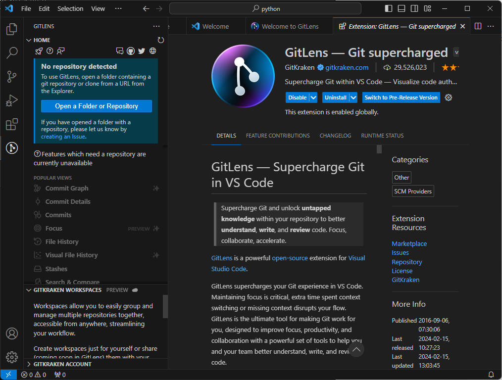This screenshot has height=380, width=502.
Task: Switch to CHANGELOG tab
Action: pos(335,136)
